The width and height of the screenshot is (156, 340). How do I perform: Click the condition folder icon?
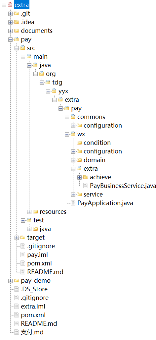coord(79,143)
